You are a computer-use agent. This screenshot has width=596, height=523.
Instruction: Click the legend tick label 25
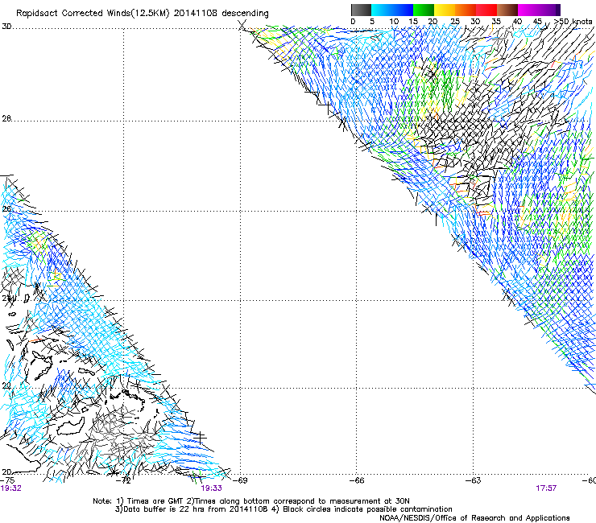point(454,22)
